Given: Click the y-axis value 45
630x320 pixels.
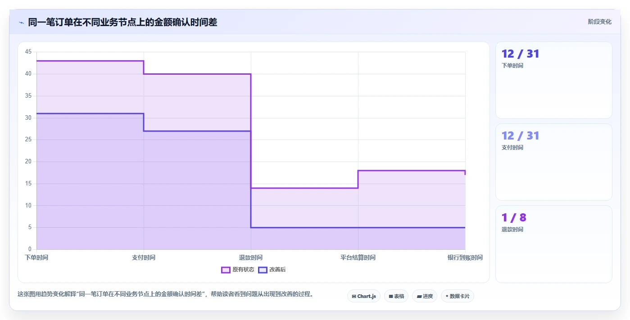Looking at the screenshot, I should point(28,52).
